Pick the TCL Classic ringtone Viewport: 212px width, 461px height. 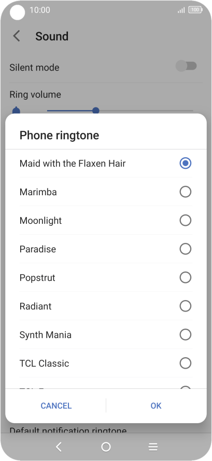point(106,363)
